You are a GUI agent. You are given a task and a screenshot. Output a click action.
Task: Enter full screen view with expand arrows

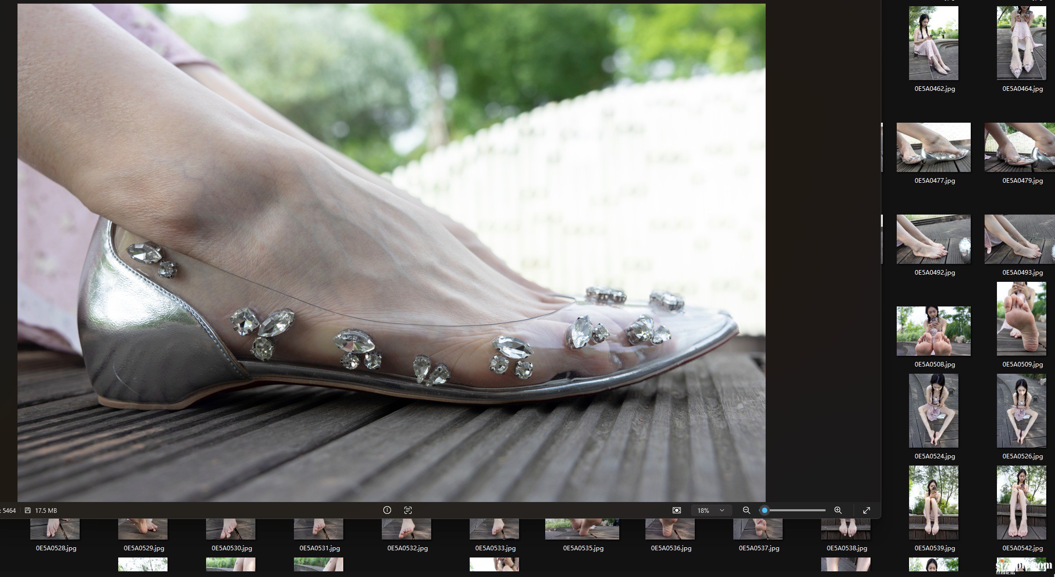(866, 510)
